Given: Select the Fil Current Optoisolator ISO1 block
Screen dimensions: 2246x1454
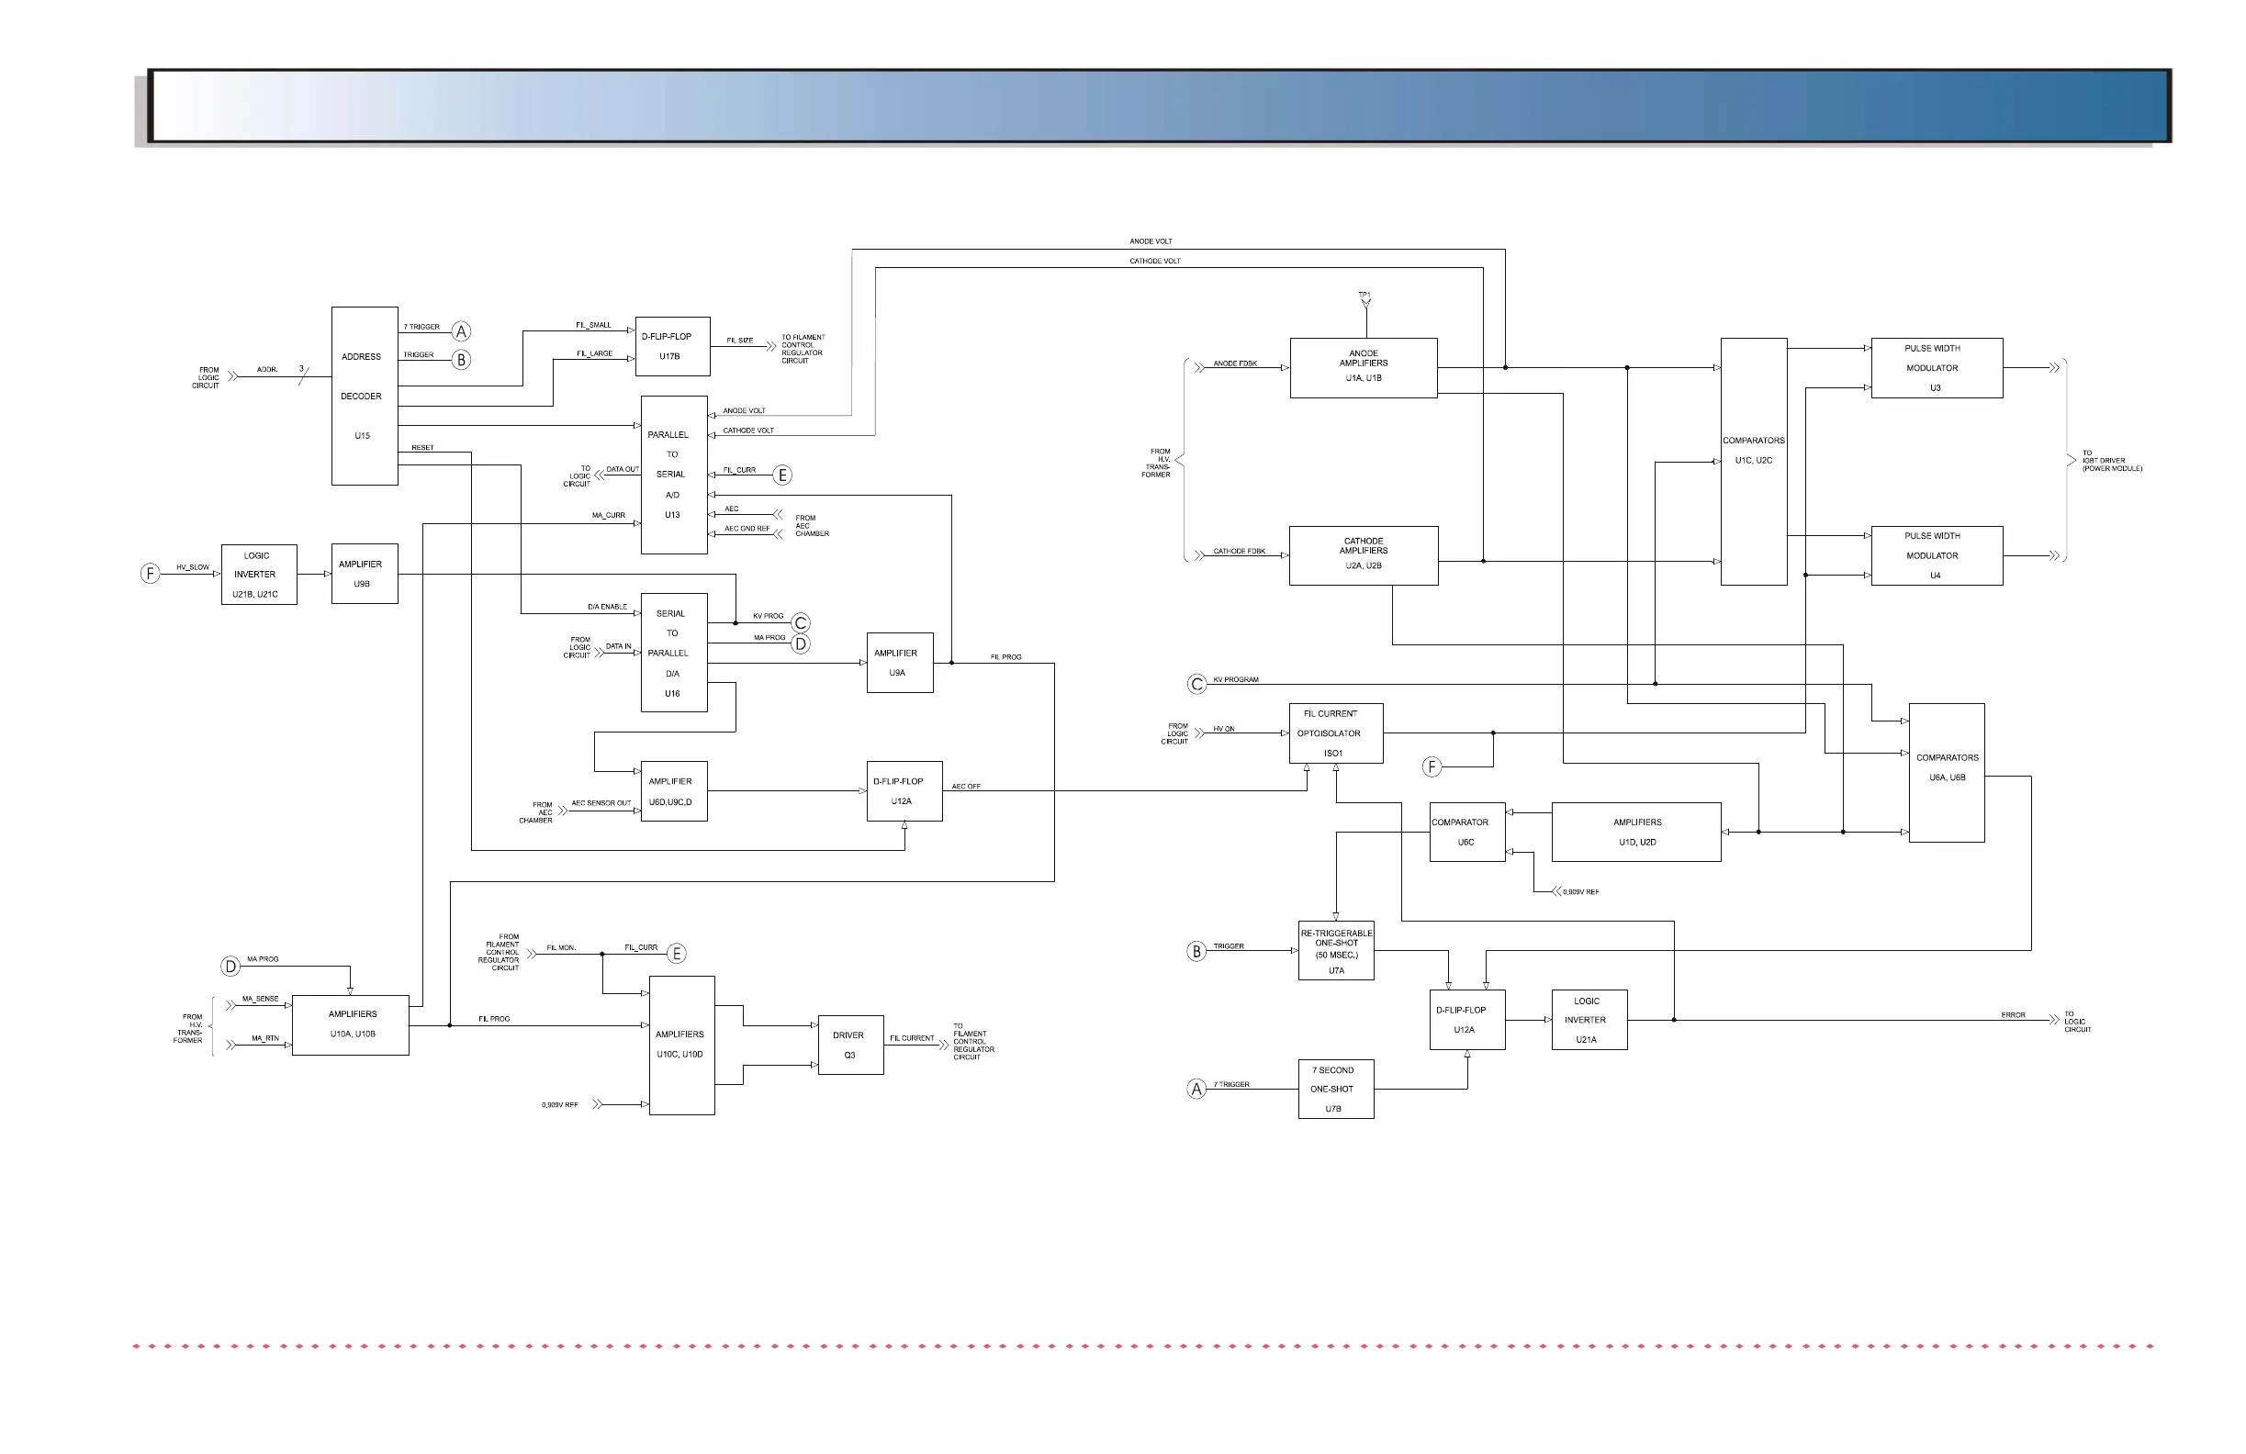Looking at the screenshot, I should (x=1335, y=733).
